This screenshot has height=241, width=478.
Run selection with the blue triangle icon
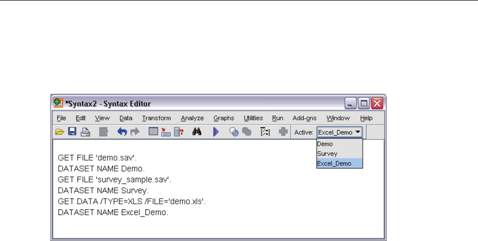click(x=216, y=132)
